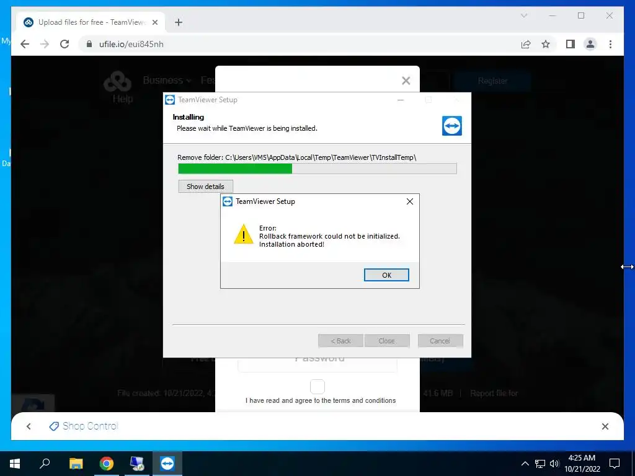The width and height of the screenshot is (635, 476).
Task: Open Chrome from the taskbar
Action: [x=107, y=463]
